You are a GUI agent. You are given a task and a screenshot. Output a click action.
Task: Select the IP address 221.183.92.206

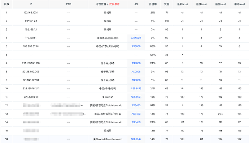(31, 71)
